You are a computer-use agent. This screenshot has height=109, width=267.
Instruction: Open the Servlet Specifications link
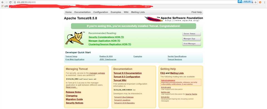pos(177,56)
